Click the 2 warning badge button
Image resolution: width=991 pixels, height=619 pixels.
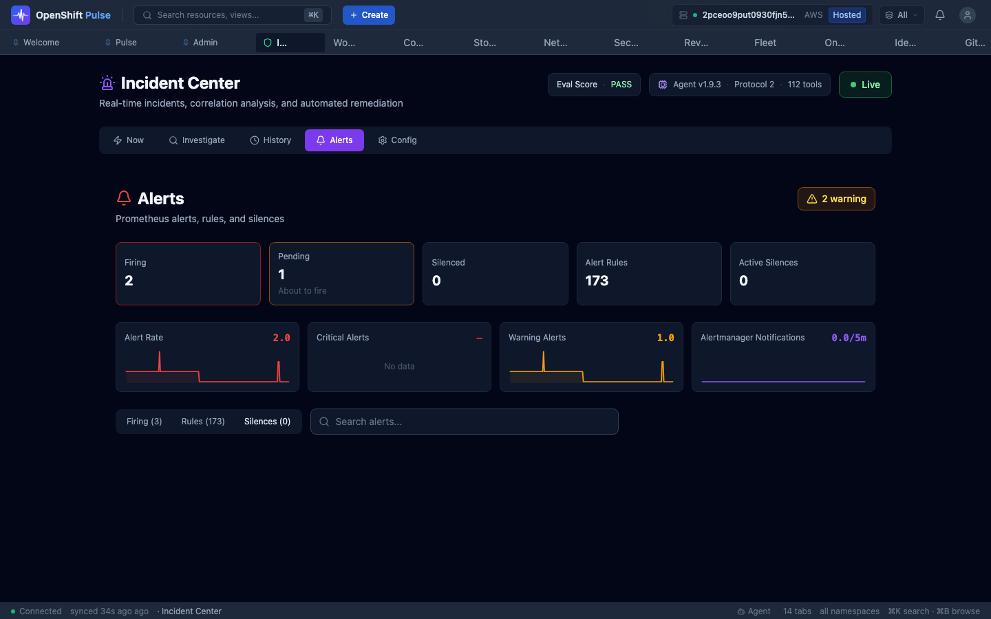(x=836, y=199)
